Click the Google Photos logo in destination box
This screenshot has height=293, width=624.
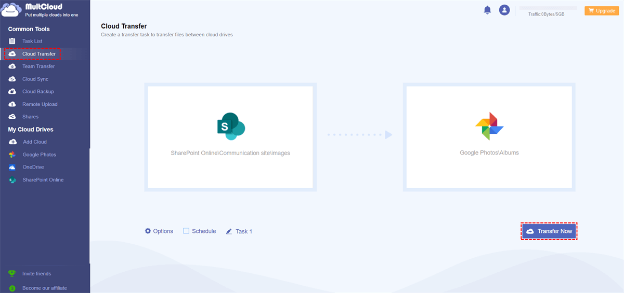coord(489,126)
